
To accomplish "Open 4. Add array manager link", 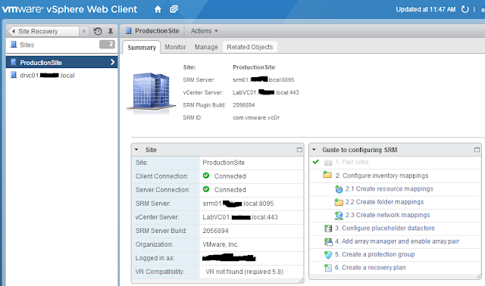I will point(397,241).
